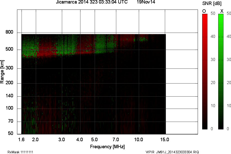Image resolution: width=231 pixels, height=154 pixels.
Task: Click the 800 range axis label
Action: (9, 32)
